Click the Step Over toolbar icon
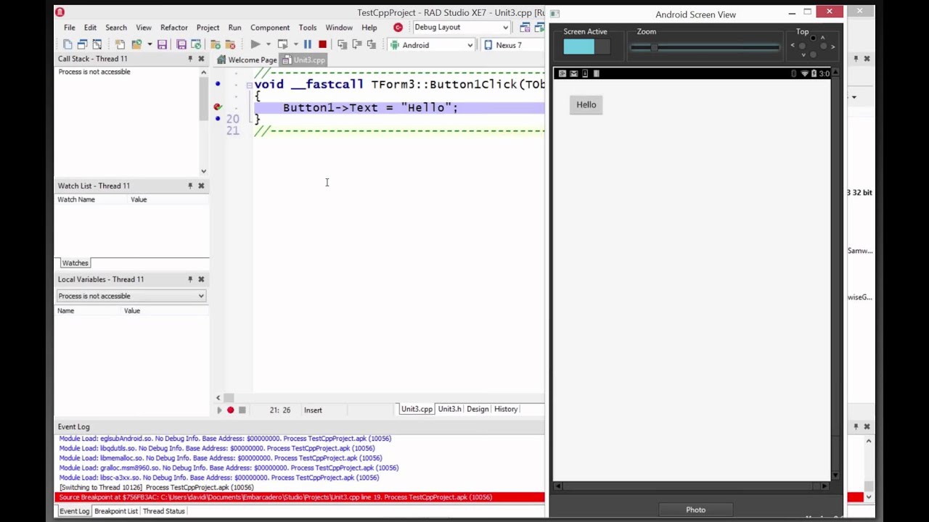929x522 pixels. point(357,45)
